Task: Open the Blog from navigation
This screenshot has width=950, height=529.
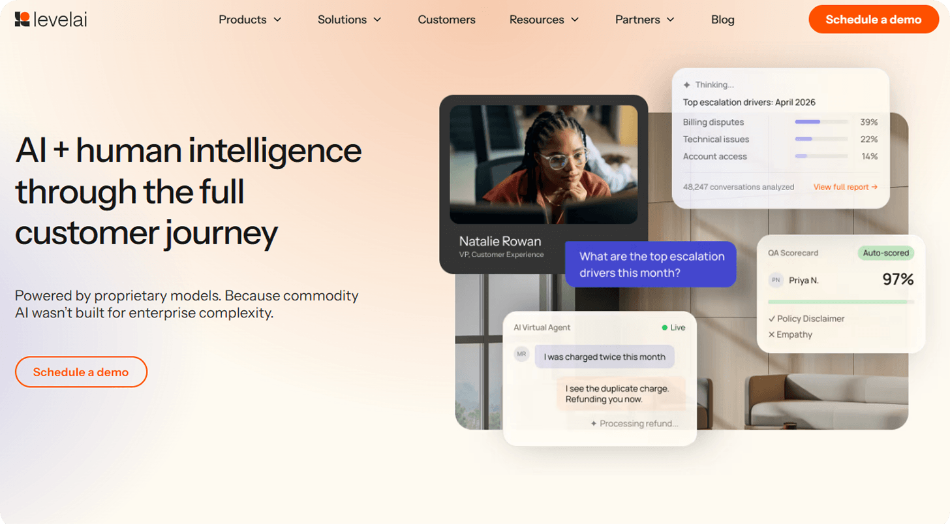Action: 722,20
